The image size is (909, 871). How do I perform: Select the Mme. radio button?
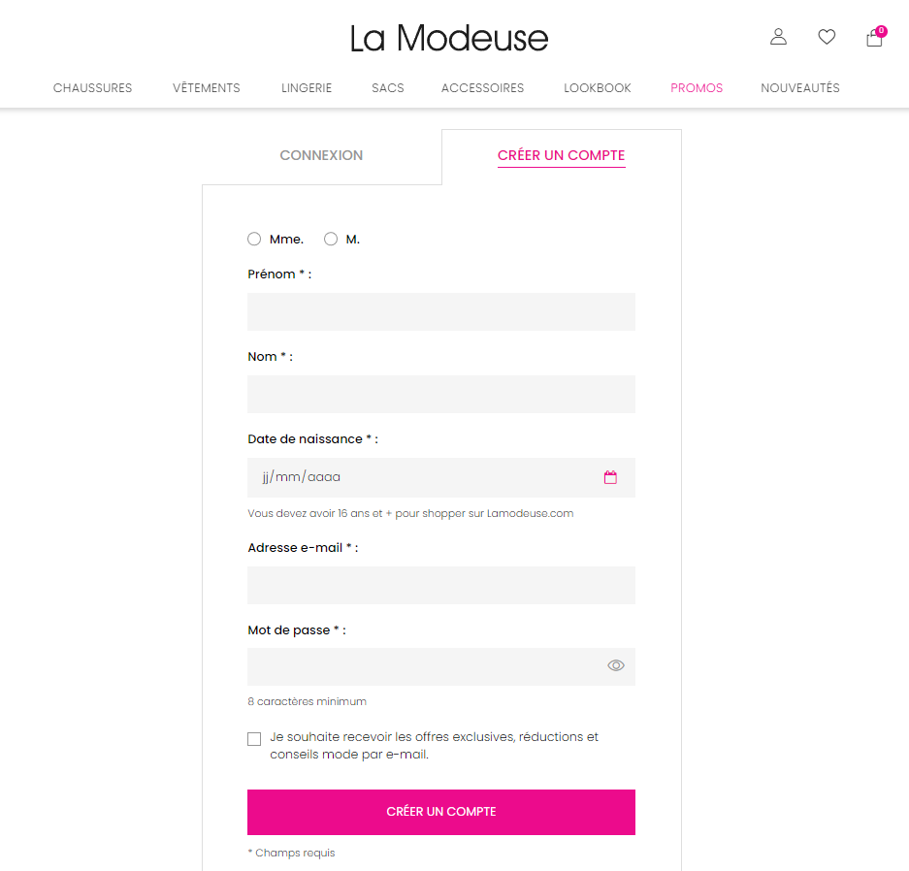coord(254,239)
